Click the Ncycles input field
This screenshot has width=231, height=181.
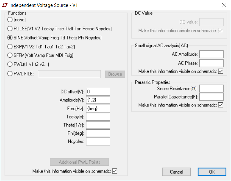pos(98,142)
